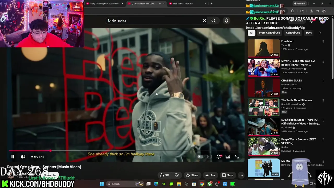Open the Chrome media controls icon
Image resolution: width=334 pixels, height=188 pixels.
pos(318,11)
